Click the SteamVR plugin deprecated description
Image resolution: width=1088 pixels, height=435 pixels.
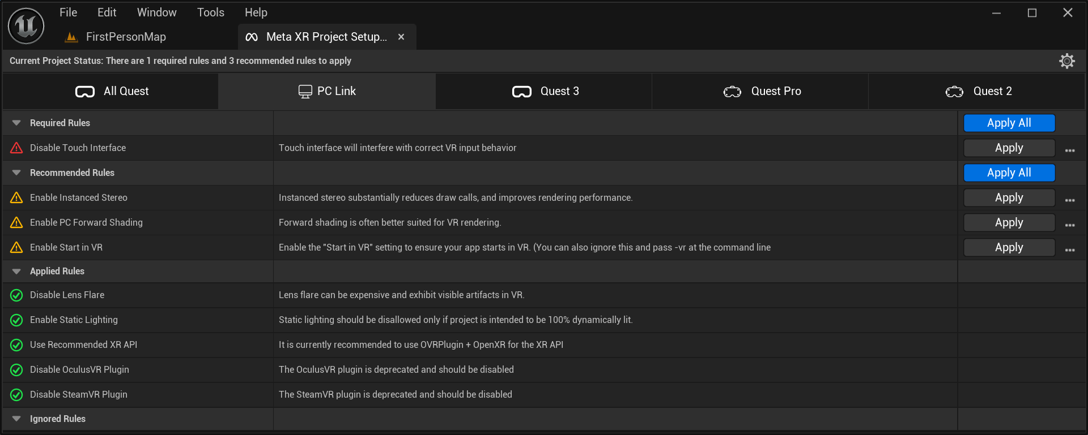click(x=395, y=394)
